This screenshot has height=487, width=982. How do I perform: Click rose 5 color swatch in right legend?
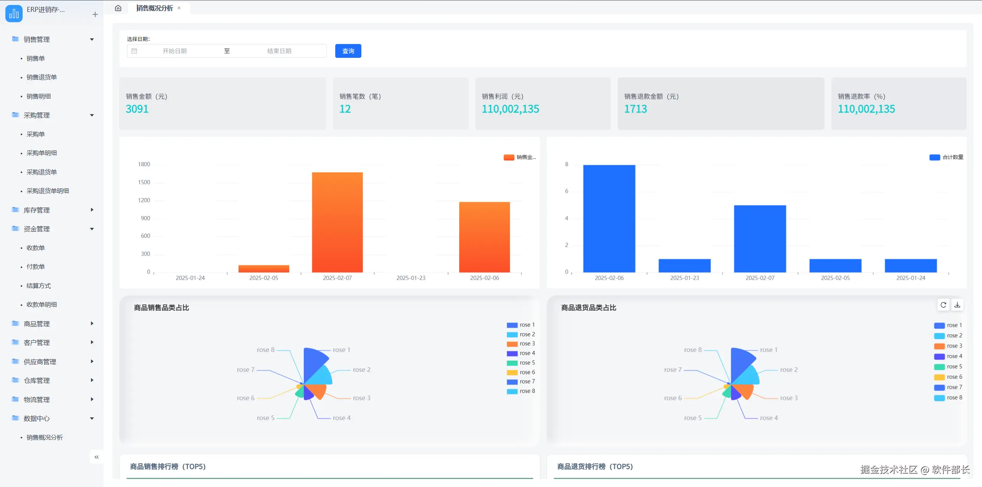(x=939, y=367)
